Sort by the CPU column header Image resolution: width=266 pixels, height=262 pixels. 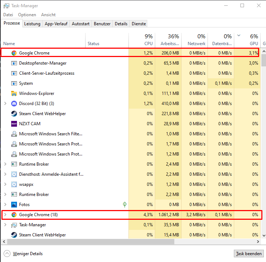pos(142,40)
